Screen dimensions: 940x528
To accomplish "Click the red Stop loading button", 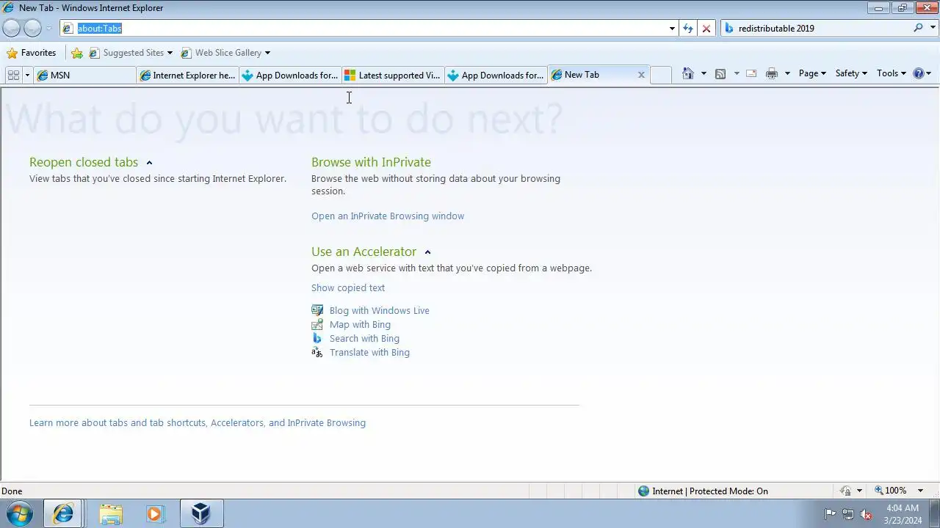I will [x=706, y=28].
